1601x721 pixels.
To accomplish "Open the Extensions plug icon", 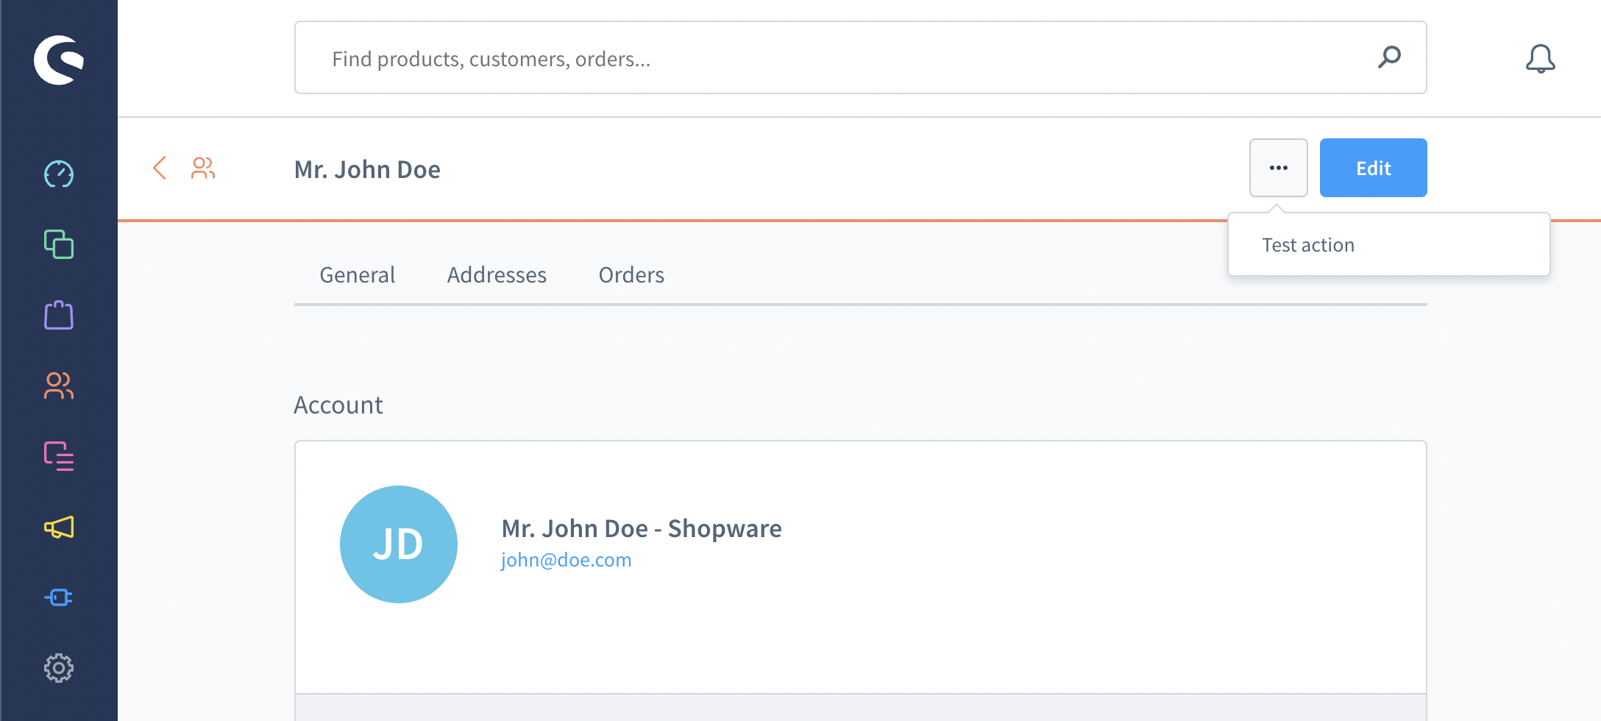I will click(x=59, y=597).
